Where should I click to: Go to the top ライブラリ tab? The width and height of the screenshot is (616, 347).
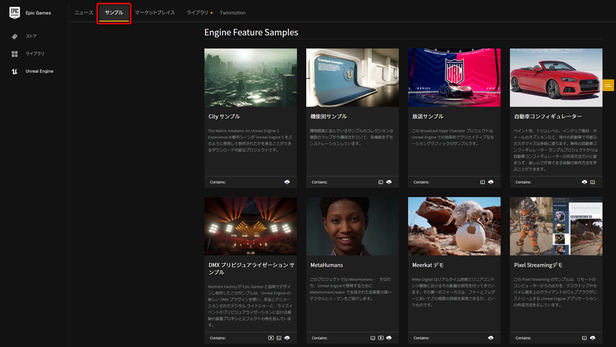coord(198,12)
